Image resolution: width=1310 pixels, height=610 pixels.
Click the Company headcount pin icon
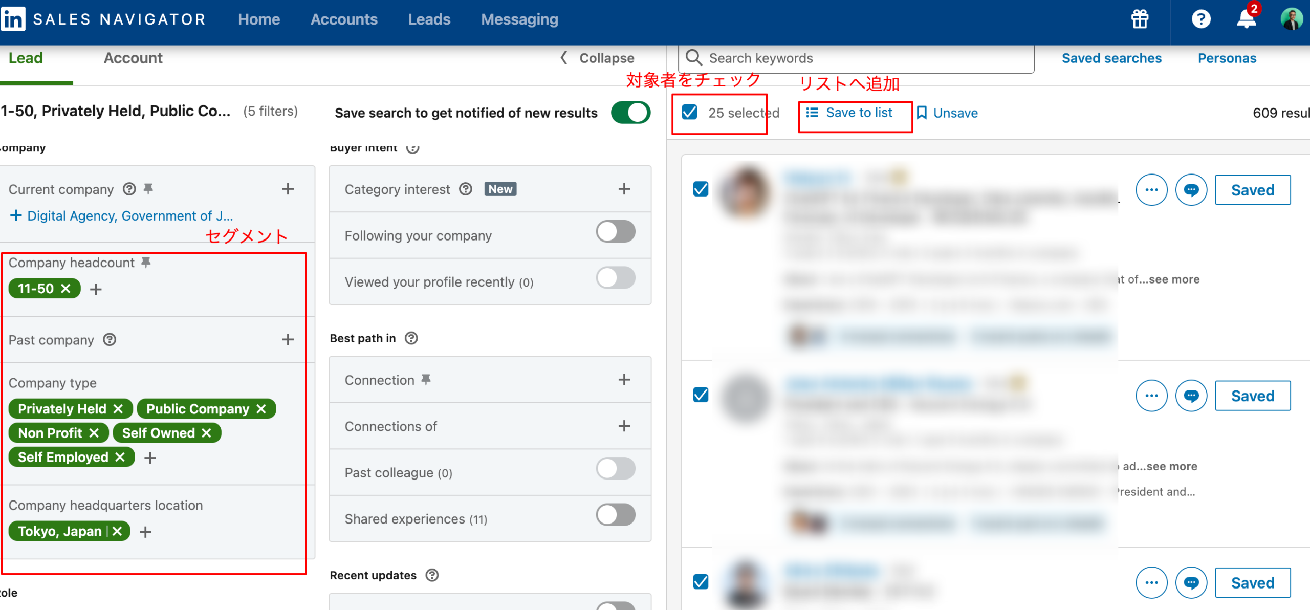pyautogui.click(x=146, y=263)
